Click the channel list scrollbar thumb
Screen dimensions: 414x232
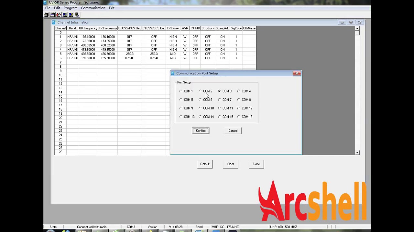tap(357, 33)
